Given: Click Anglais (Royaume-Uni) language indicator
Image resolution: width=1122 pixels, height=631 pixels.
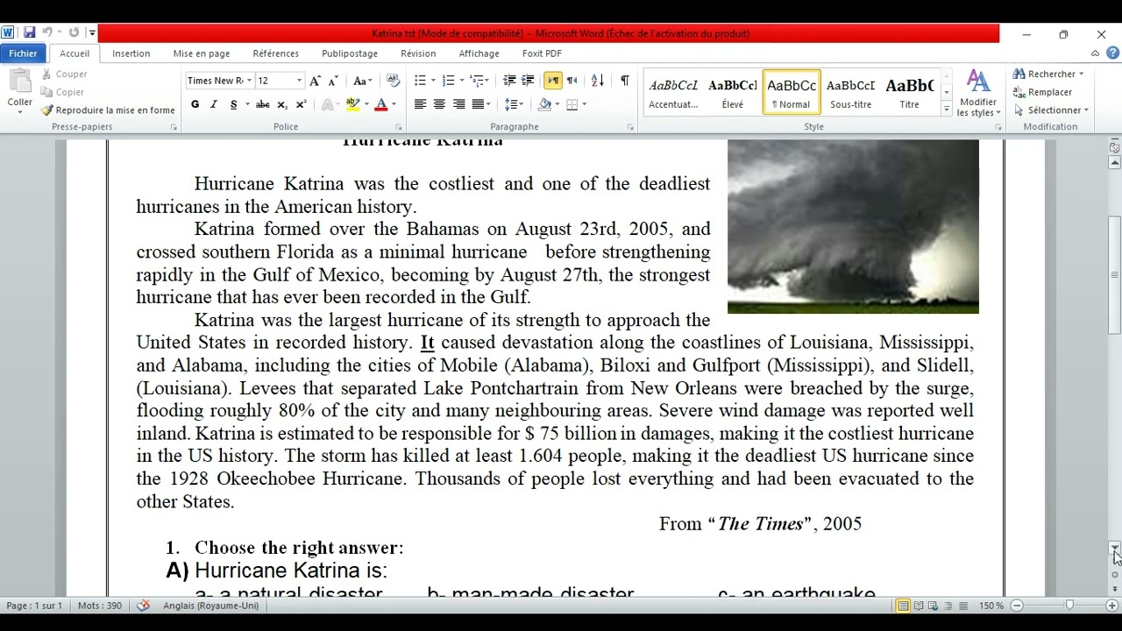Looking at the screenshot, I should 210,606.
